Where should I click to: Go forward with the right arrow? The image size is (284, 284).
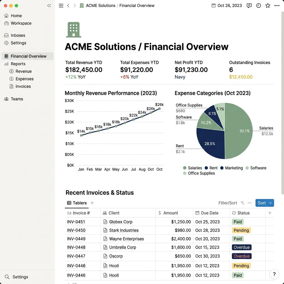point(75,6)
